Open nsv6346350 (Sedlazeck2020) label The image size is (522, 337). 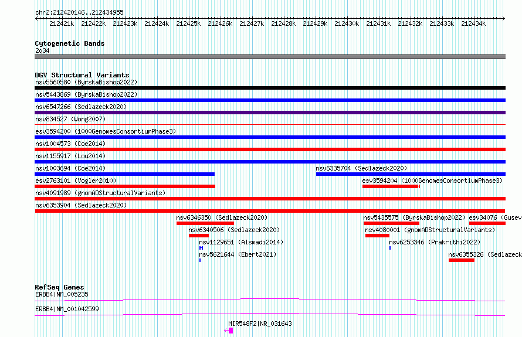pos(222,217)
